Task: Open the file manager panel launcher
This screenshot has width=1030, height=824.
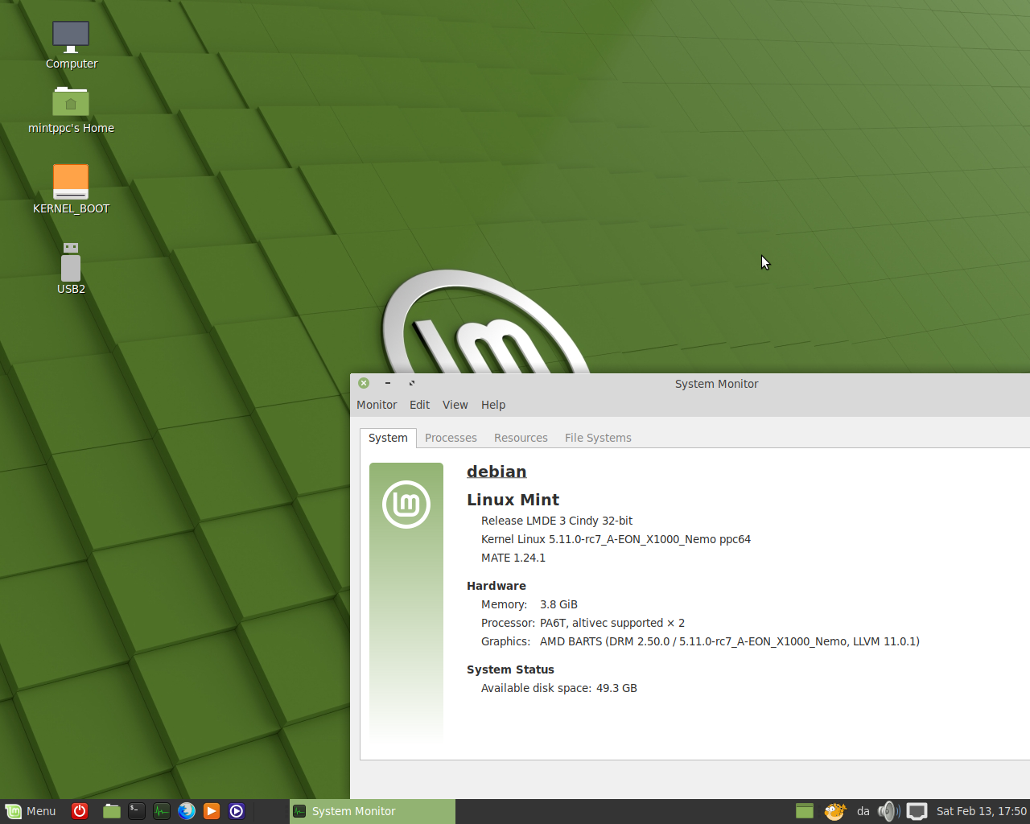Action: coord(112,811)
